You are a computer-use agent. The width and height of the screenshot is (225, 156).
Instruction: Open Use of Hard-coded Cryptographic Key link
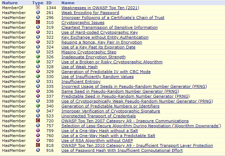pyautogui.click(x=99, y=32)
